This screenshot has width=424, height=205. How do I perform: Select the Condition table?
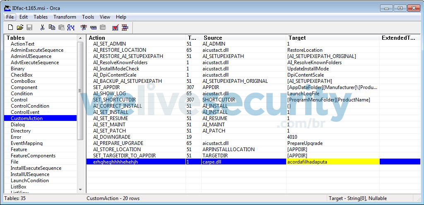pos(22,94)
